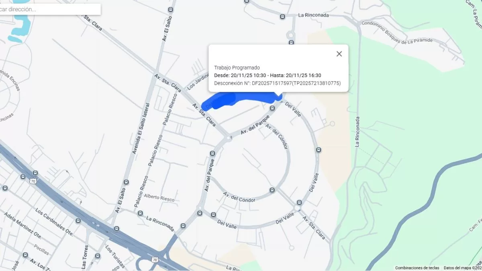Click bus stop beside Avenida El Salto lateral
Image resolution: width=482 pixels, height=271 pixels.
click(127, 182)
